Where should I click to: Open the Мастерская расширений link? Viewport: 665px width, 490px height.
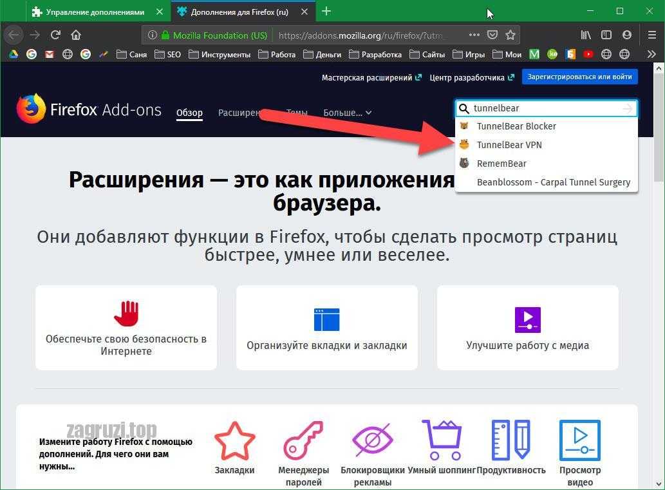371,78
